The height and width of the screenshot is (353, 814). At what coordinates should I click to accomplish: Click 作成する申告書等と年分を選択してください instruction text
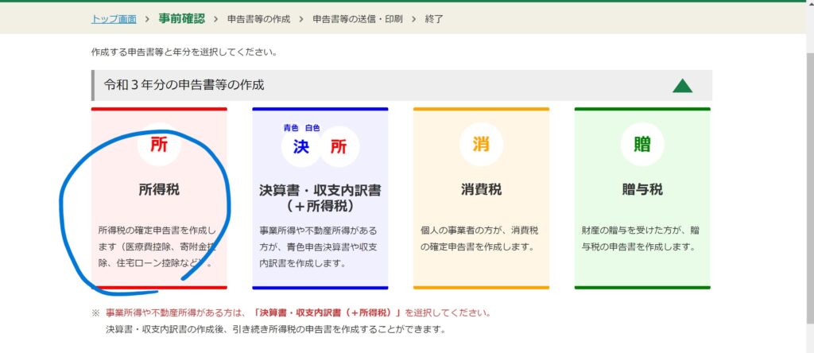[184, 52]
